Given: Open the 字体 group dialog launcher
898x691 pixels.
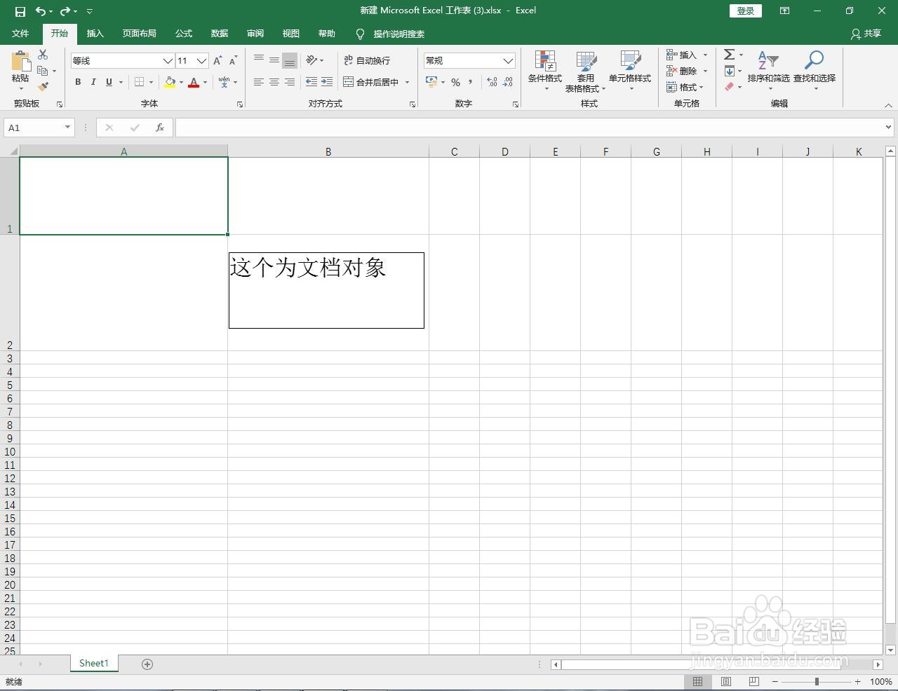Looking at the screenshot, I should point(240,104).
